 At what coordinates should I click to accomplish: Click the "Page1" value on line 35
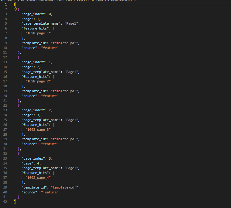(71, 168)
